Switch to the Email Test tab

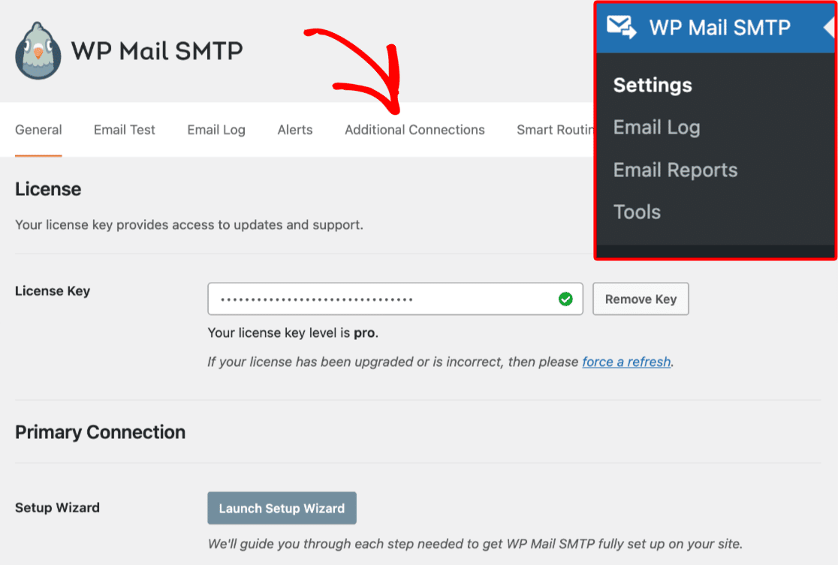125,130
